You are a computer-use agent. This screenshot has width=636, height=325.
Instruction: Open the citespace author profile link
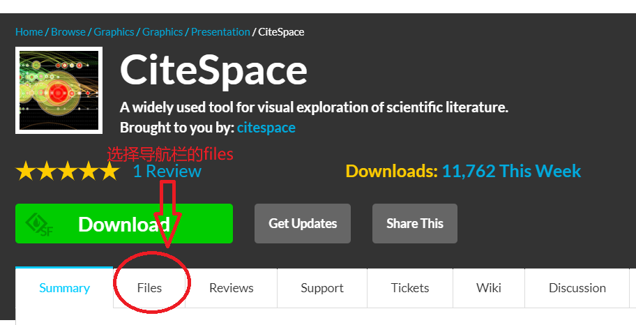click(266, 128)
